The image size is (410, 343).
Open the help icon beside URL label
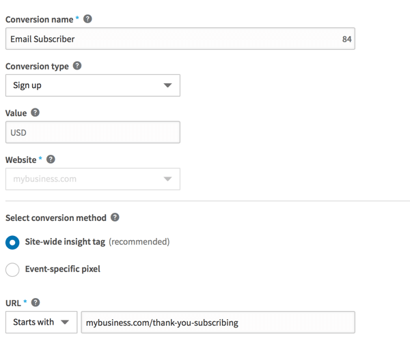(35, 302)
